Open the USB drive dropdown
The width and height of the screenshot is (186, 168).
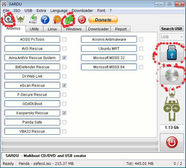coord(172,37)
